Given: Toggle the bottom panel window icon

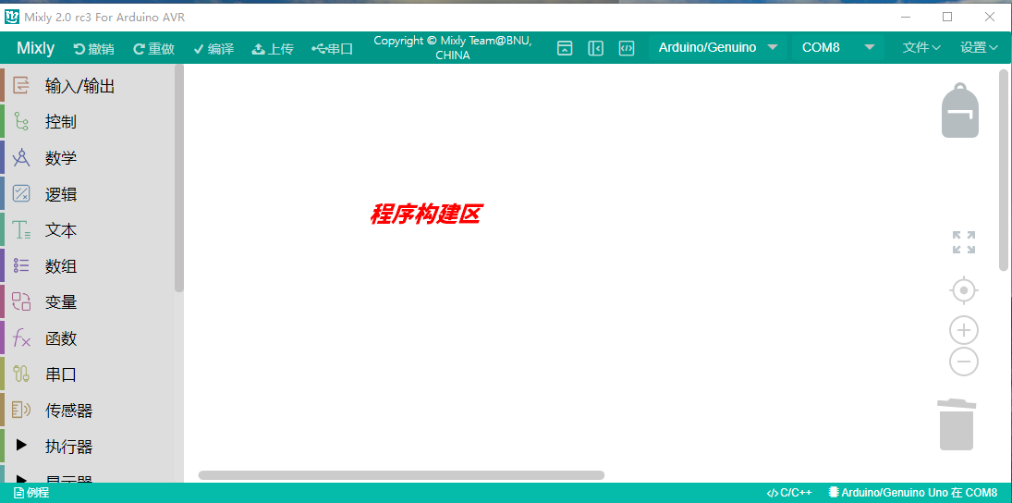Looking at the screenshot, I should [565, 48].
